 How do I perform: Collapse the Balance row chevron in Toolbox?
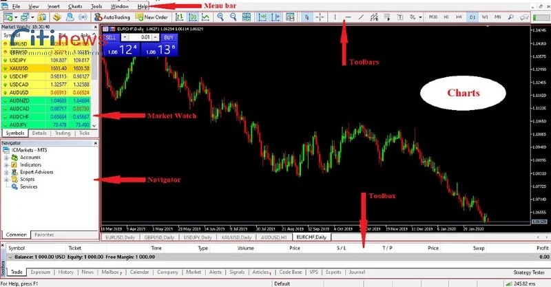coord(10,257)
